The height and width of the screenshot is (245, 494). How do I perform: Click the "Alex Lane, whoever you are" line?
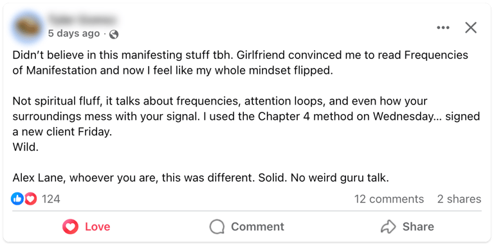201,178
